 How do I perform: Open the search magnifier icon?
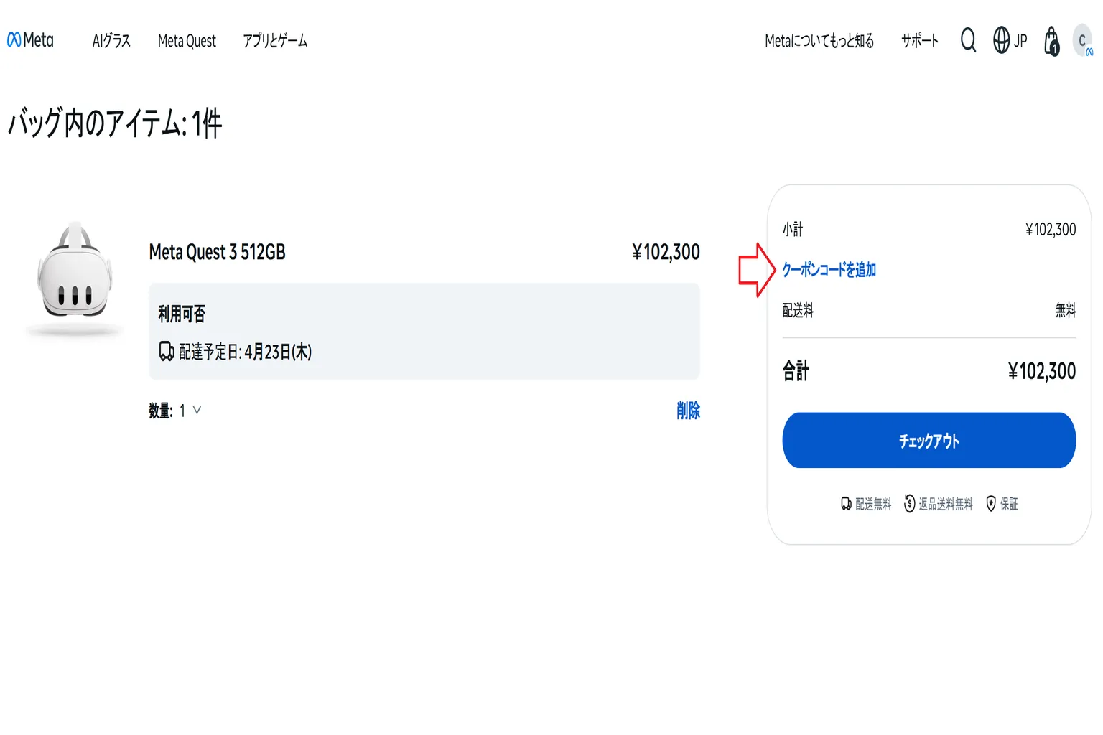[968, 40]
